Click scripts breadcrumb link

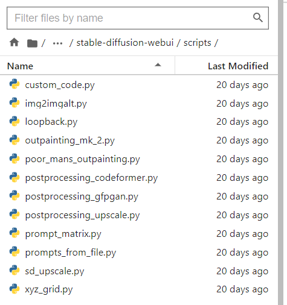click(x=197, y=43)
